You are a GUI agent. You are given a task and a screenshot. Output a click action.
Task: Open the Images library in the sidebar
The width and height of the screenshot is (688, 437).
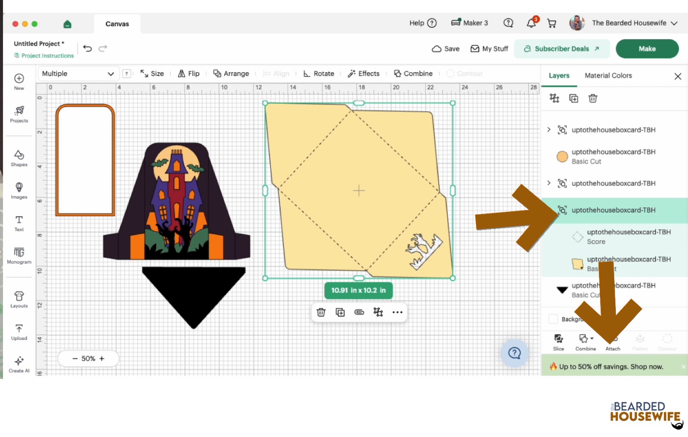click(19, 191)
